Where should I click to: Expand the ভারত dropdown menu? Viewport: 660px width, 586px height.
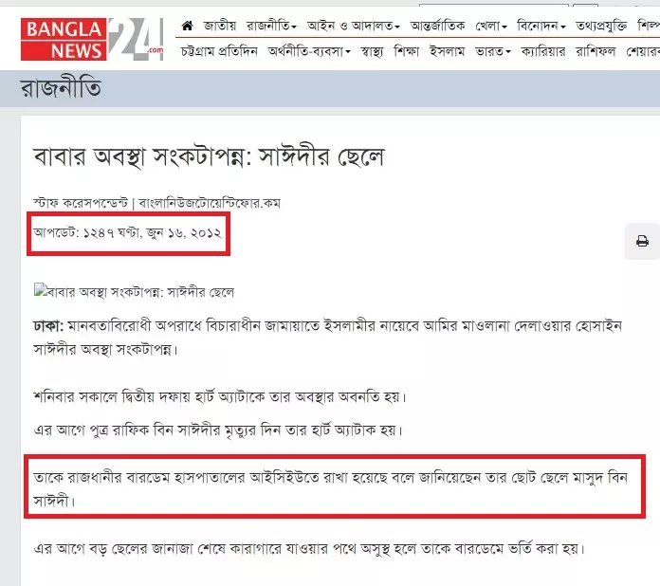(493, 51)
